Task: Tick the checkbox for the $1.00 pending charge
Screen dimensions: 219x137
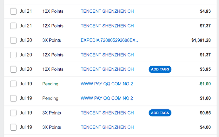Action: pyautogui.click(x=13, y=98)
